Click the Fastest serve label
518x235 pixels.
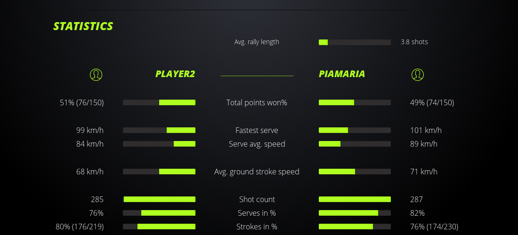257,130
